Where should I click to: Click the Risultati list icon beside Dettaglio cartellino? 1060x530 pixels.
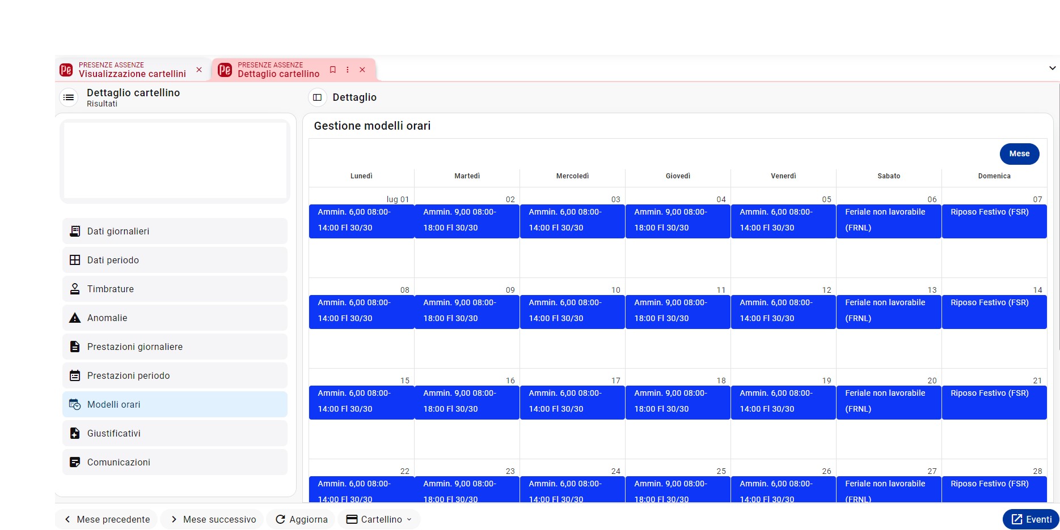69,97
